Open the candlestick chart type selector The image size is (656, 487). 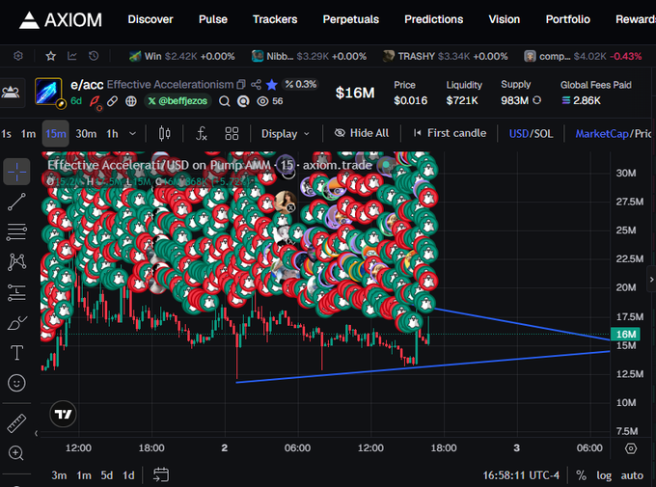coord(164,134)
